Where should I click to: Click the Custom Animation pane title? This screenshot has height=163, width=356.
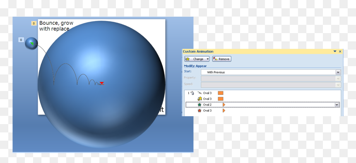[x=198, y=52]
